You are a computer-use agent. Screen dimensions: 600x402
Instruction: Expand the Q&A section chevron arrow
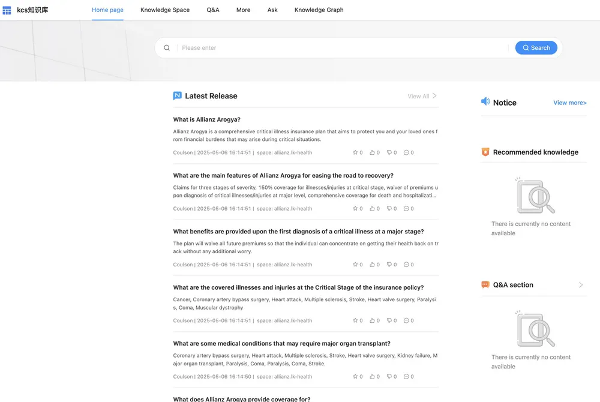point(581,285)
